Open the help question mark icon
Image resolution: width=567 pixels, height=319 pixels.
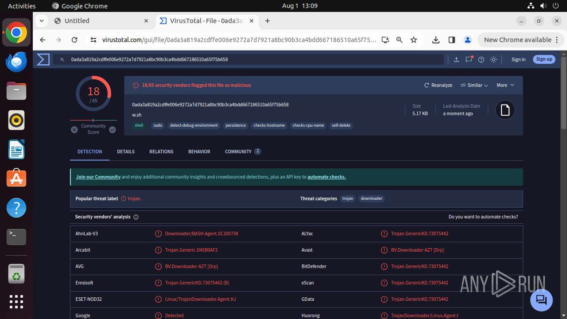pos(481,59)
